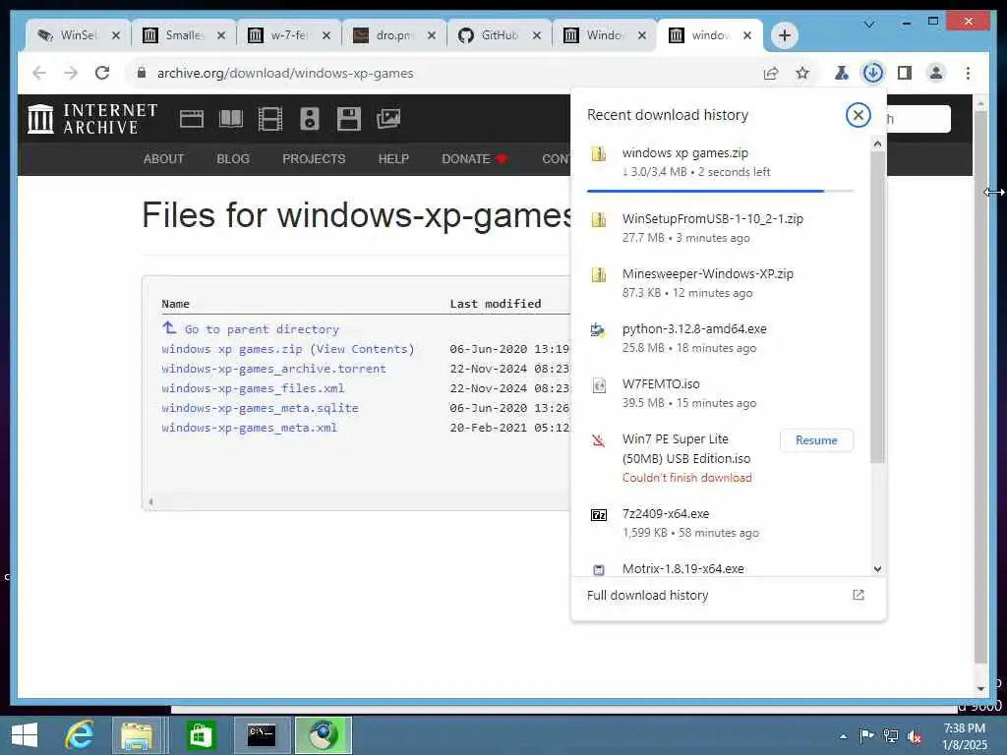
Task: Share this page icon in address bar
Action: point(771,73)
